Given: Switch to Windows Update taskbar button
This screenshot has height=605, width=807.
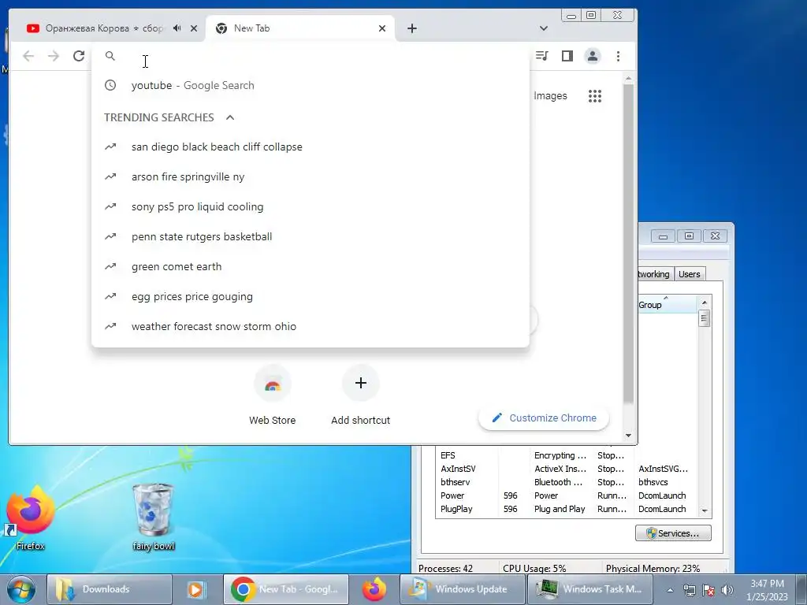Looking at the screenshot, I should pyautogui.click(x=462, y=589).
